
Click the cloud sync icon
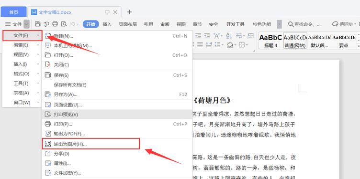(335, 24)
